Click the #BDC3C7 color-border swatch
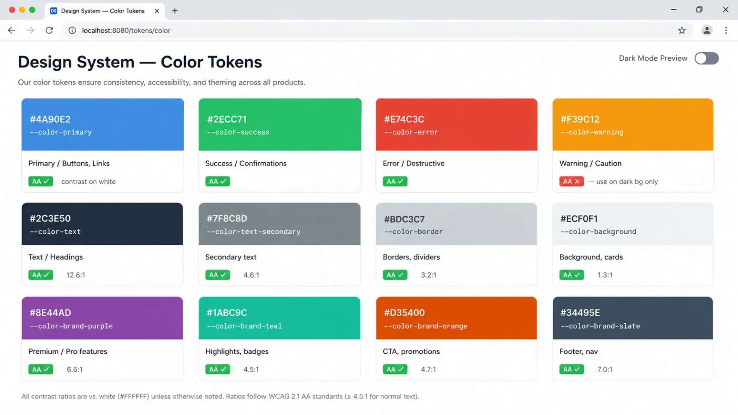Screen dimensions: 738x415 pyautogui.click(x=457, y=224)
